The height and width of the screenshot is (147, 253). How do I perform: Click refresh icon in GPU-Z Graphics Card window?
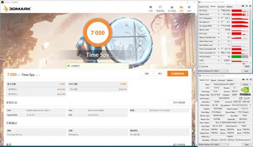click(x=247, y=80)
